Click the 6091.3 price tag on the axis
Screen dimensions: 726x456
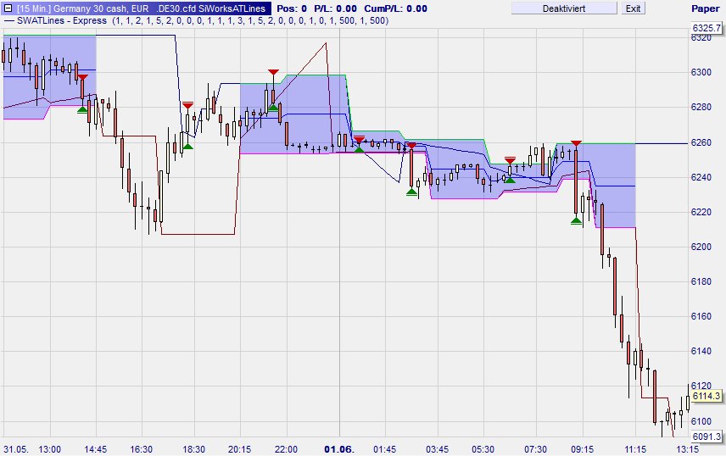pyautogui.click(x=706, y=437)
